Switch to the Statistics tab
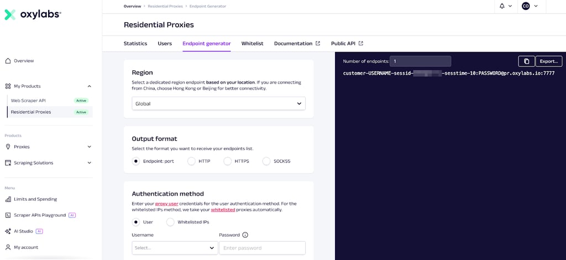Image resolution: width=566 pixels, height=260 pixels. point(135,43)
